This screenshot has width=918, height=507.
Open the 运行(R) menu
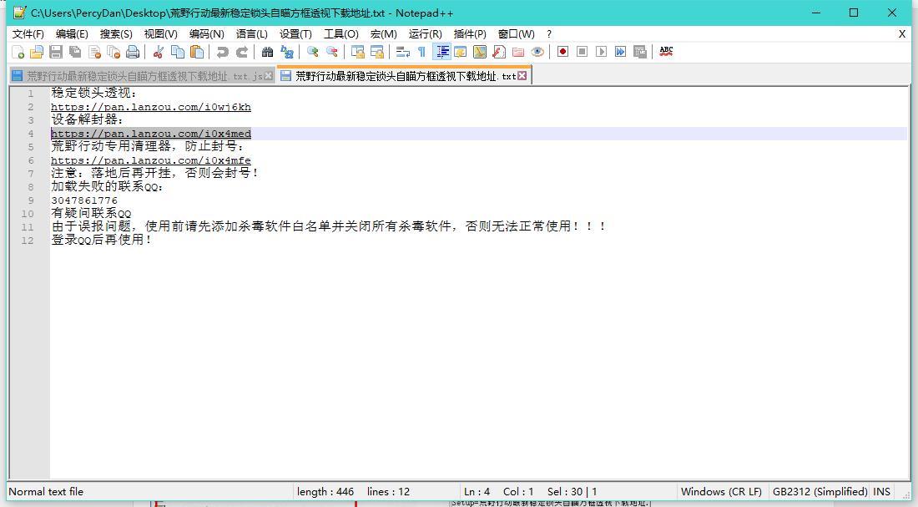click(x=426, y=34)
